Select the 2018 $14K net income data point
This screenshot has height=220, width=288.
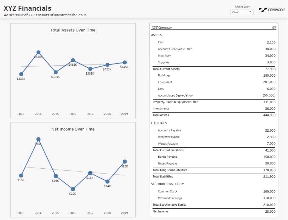point(107,181)
